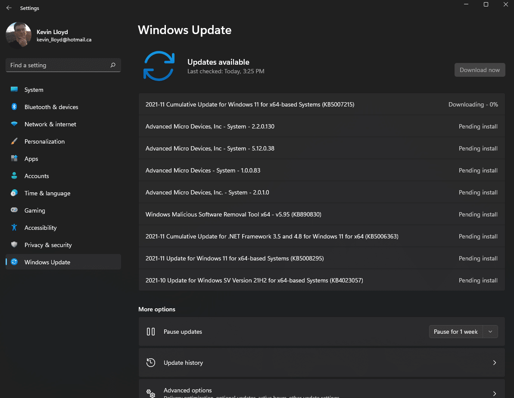
Task: Click the Updates available heading
Action: [x=218, y=62]
